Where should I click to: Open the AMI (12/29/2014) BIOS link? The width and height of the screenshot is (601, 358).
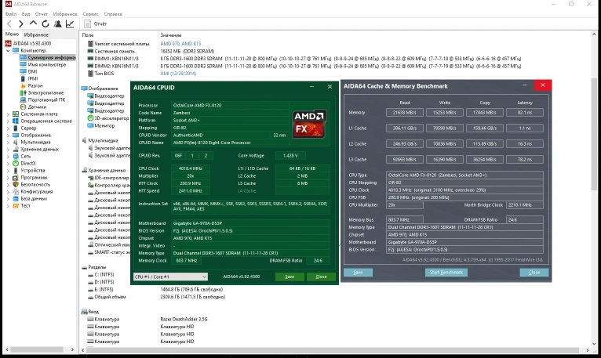178,73
